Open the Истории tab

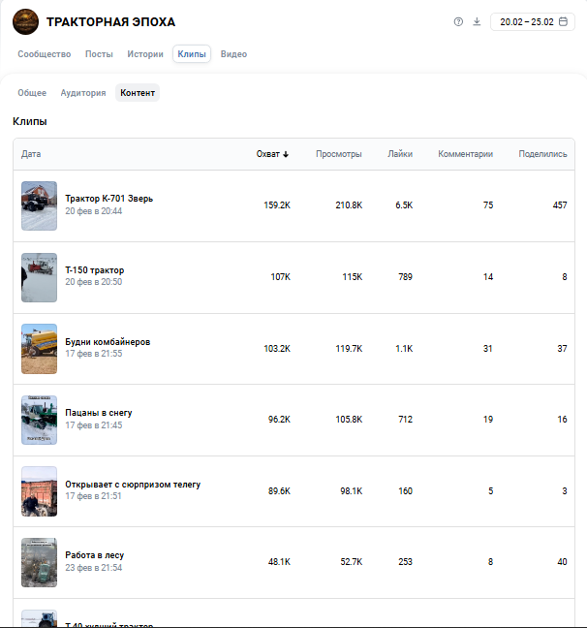145,54
